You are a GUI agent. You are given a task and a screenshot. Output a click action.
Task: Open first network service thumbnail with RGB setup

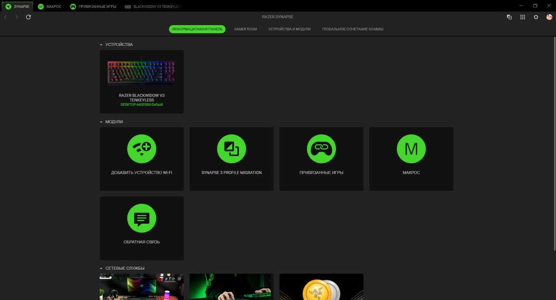(x=142, y=287)
